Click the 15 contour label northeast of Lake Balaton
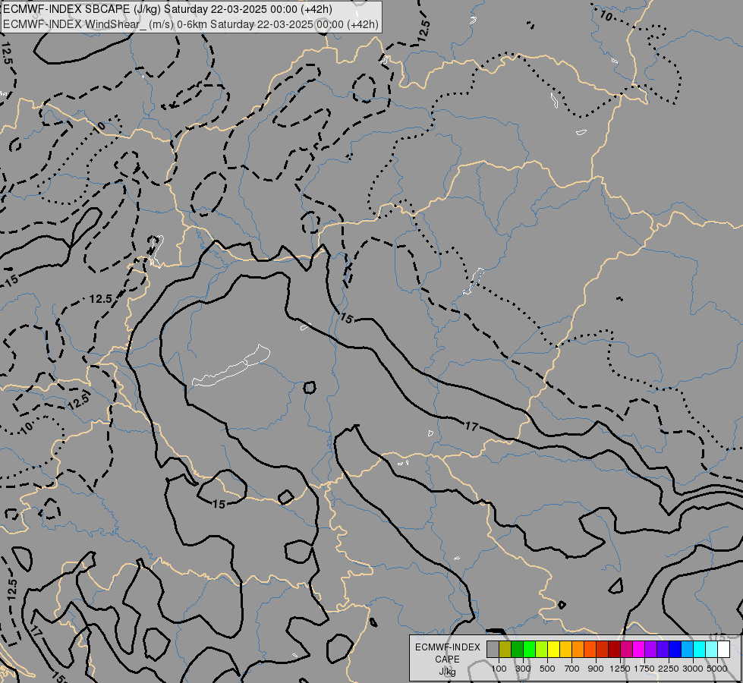This screenshot has height=683, width=743. 346,318
